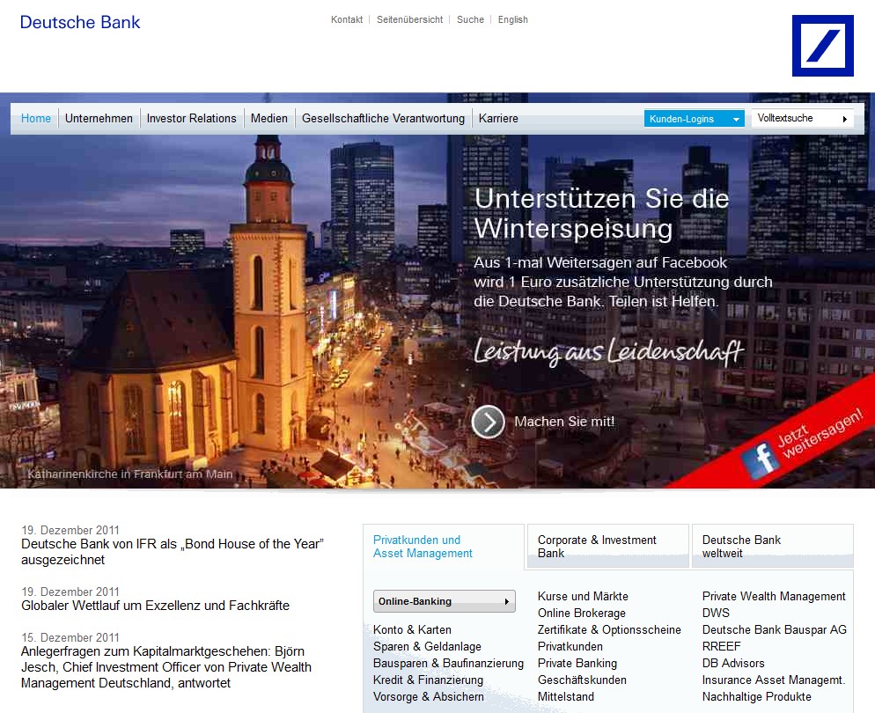The width and height of the screenshot is (875, 713).
Task: Click the 15. Dezember 2011 date text
Action: point(70,637)
